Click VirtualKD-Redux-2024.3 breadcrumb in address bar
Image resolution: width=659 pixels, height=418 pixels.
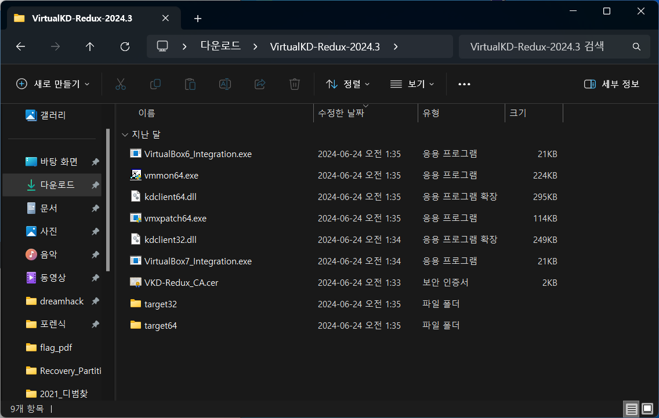(325, 46)
